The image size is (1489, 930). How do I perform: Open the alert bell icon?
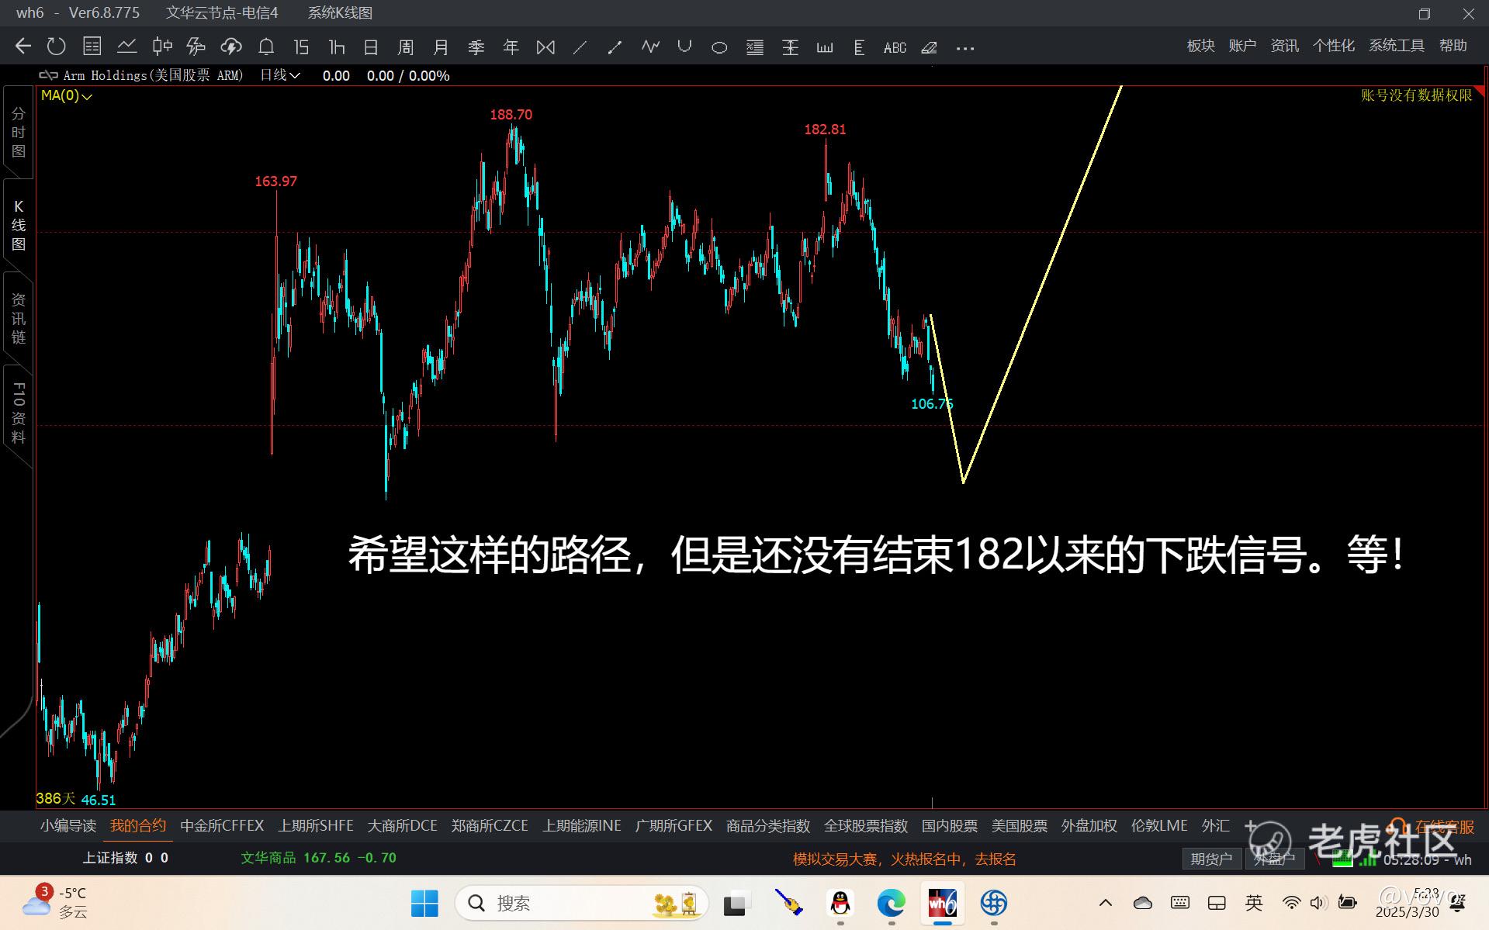tap(266, 47)
